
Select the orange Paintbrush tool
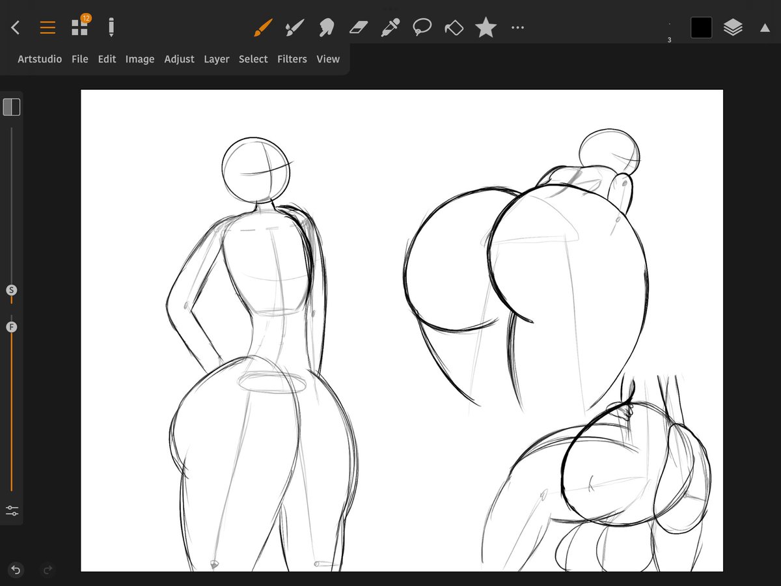[262, 27]
